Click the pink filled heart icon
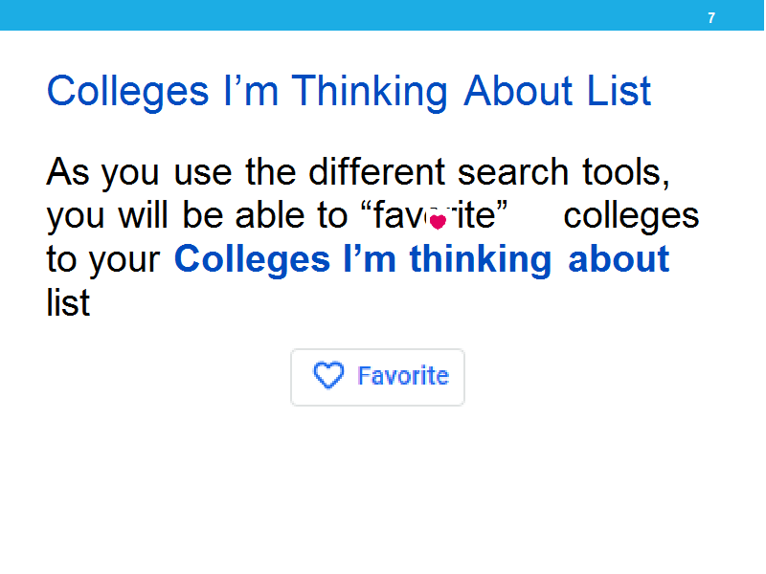The image size is (766, 574). coord(438,222)
